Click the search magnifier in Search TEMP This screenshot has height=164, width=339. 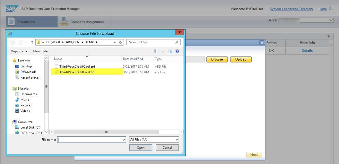[x=177, y=42]
